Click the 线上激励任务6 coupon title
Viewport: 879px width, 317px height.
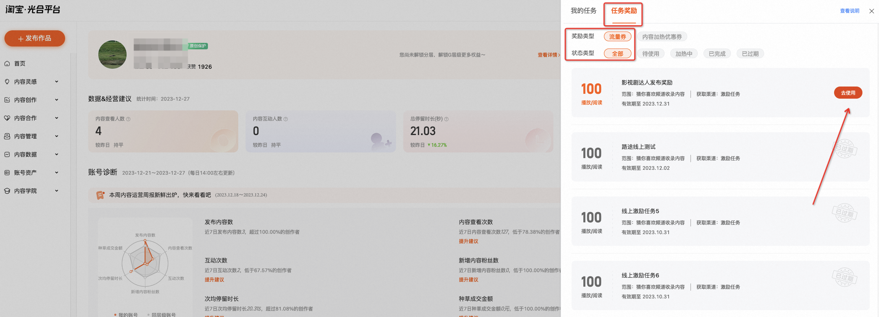[x=640, y=276]
